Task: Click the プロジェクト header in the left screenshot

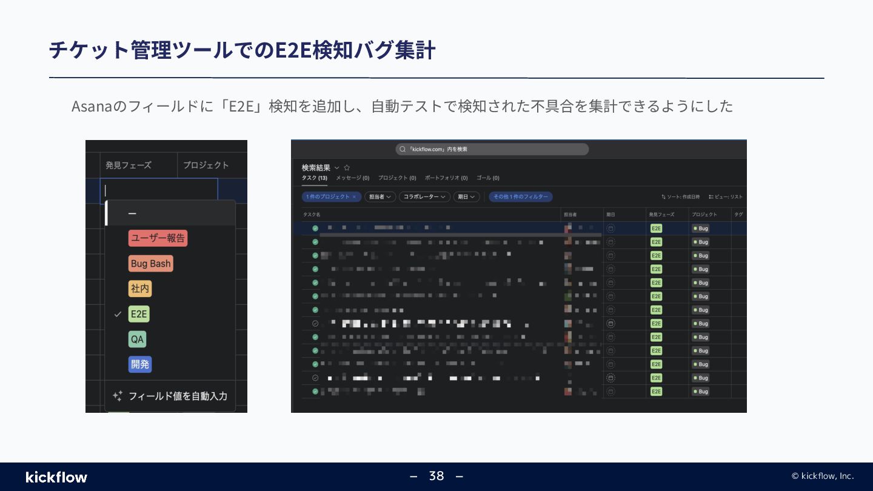Action: coord(206,165)
